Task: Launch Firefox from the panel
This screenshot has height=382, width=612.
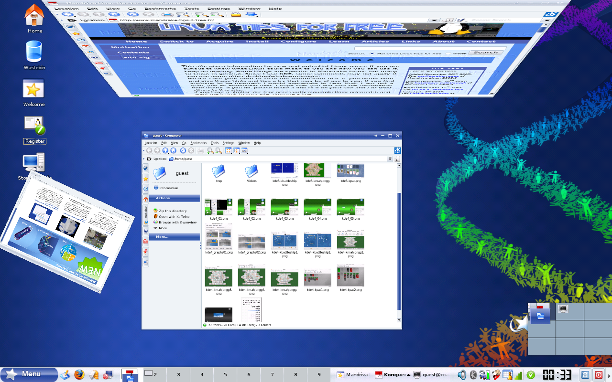Action: coord(79,374)
